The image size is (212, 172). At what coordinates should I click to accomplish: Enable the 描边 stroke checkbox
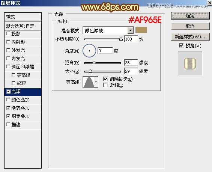pyautogui.click(x=8, y=125)
